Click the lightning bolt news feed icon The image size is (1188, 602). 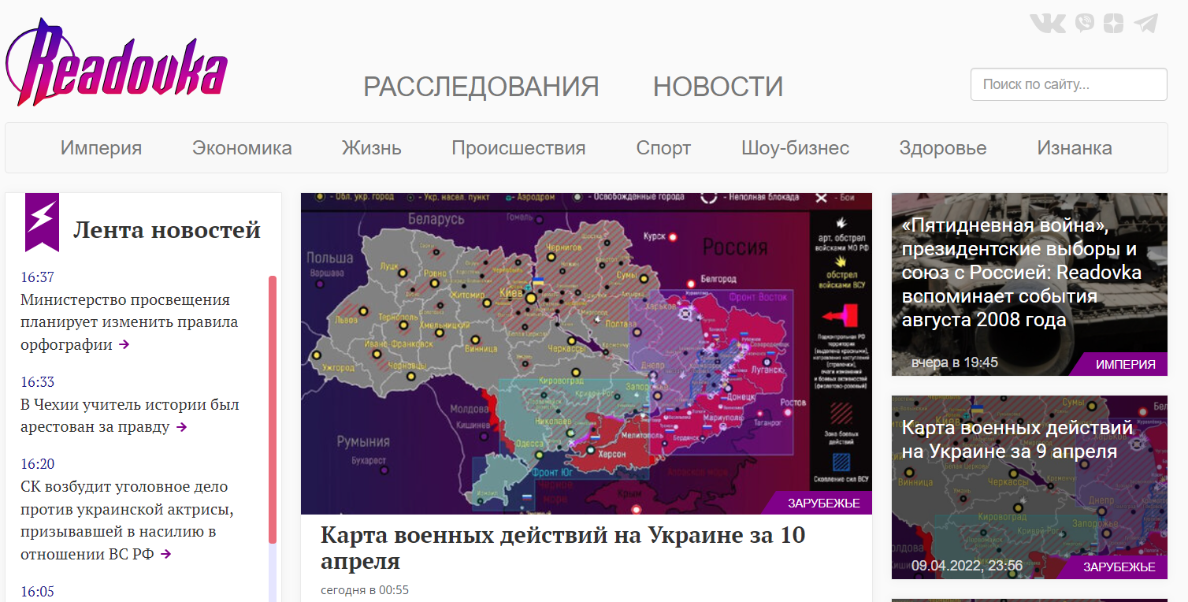(x=42, y=221)
